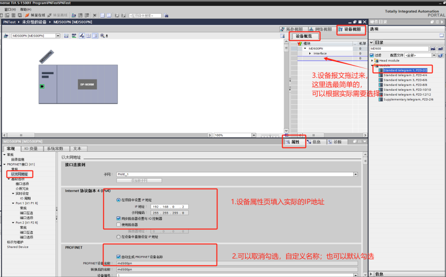Select 在项目中设置 IP 地址 radio button
The height and width of the screenshot is (277, 446).
(119, 200)
